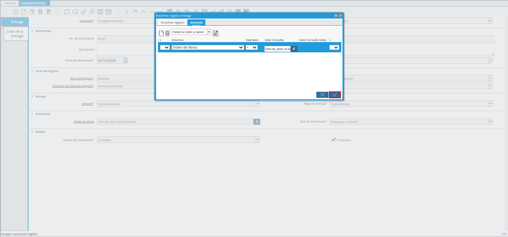Viewport: 508px width, 237px height.
Task: Click the saved query name input field
Action: 189,32
